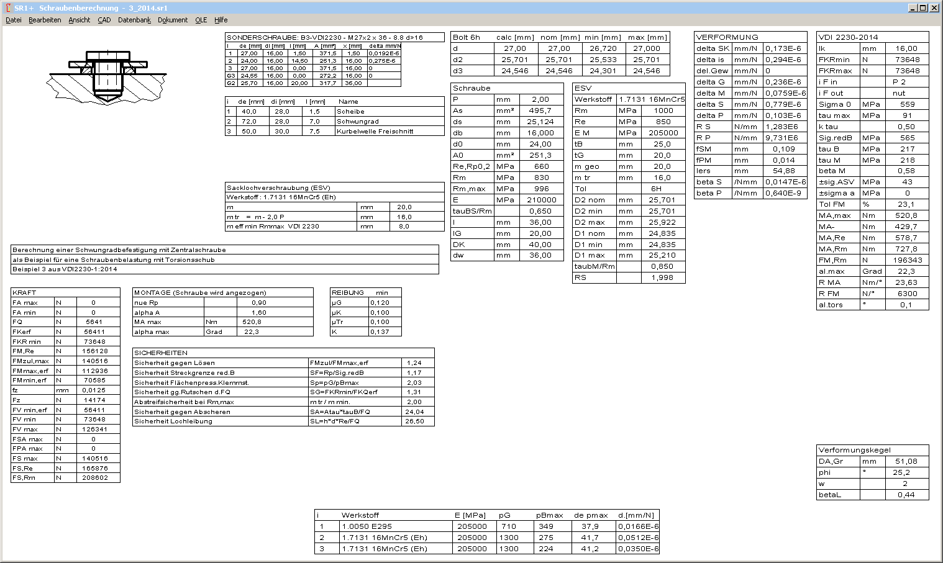Open the Dokument menu
The height and width of the screenshot is (563, 943).
point(173,20)
